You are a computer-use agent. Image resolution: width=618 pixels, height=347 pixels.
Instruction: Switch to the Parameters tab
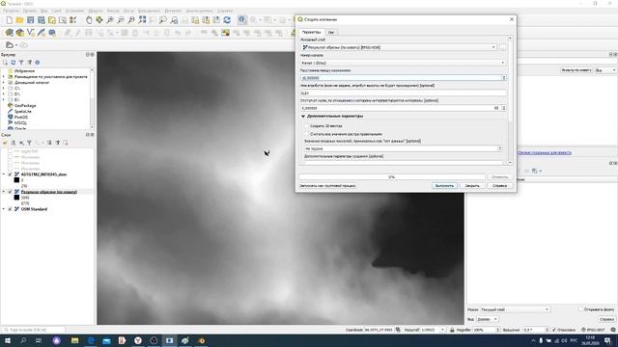pos(312,32)
